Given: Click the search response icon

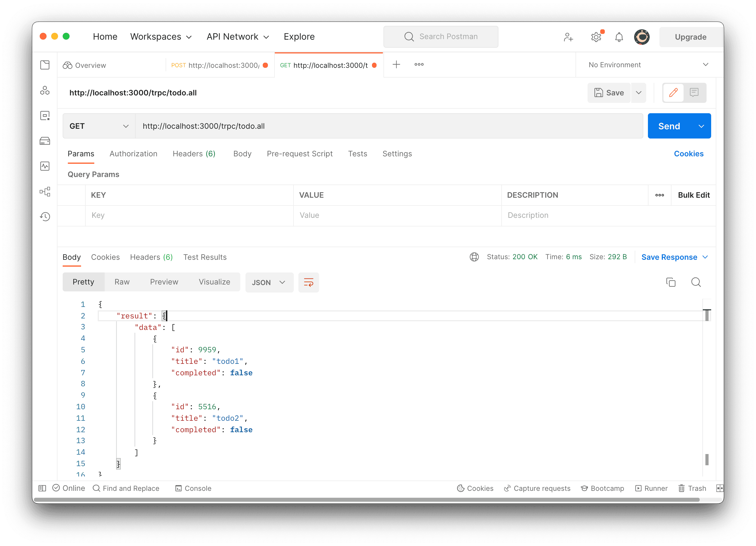Looking at the screenshot, I should tap(697, 282).
